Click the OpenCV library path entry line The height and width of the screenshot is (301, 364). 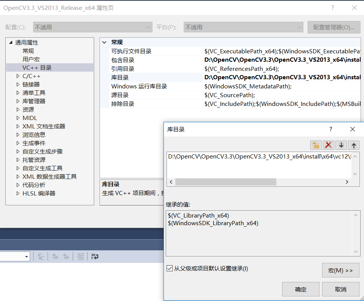tap(259, 157)
